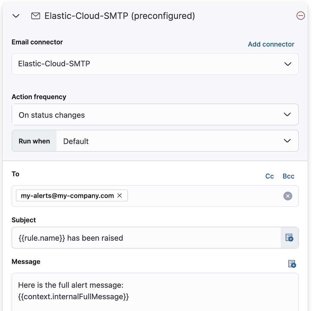Remove my-alerts@my-company.com recipient pill

point(119,196)
